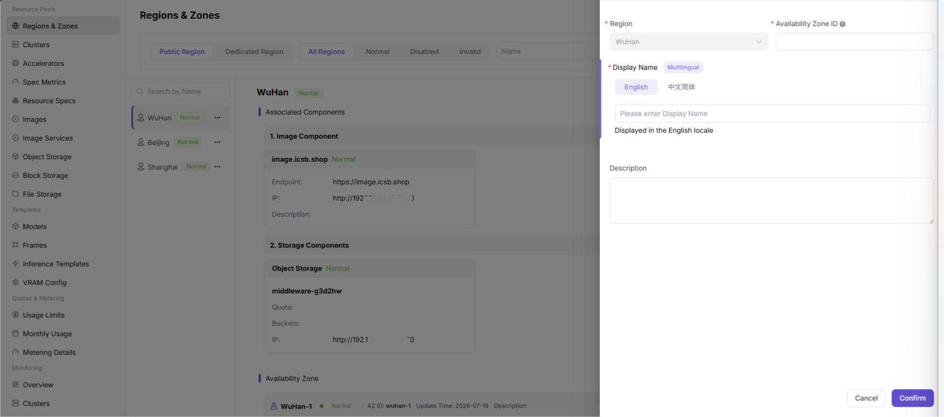
Task: Switch to Public Region tab
Action: click(182, 52)
